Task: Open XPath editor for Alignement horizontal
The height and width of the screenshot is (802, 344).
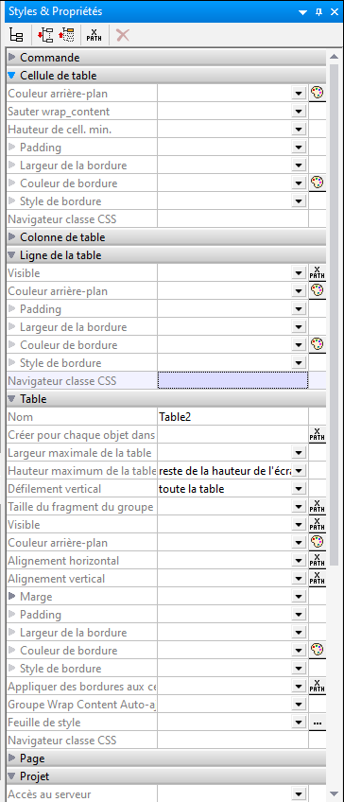Action: [x=318, y=561]
